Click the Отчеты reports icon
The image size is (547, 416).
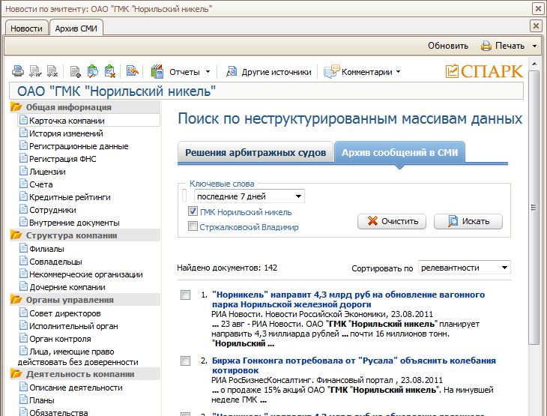point(157,72)
